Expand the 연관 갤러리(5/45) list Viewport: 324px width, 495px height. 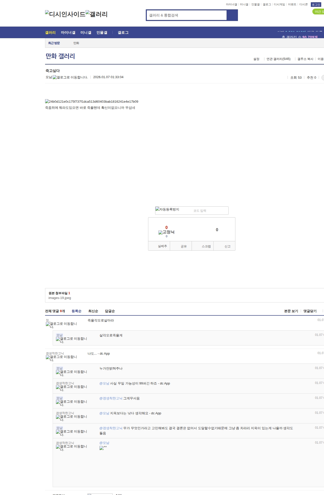(x=278, y=59)
